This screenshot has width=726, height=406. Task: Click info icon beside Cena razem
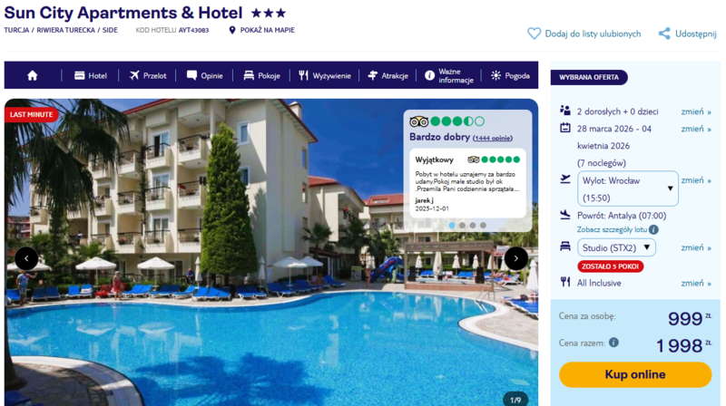click(x=613, y=343)
